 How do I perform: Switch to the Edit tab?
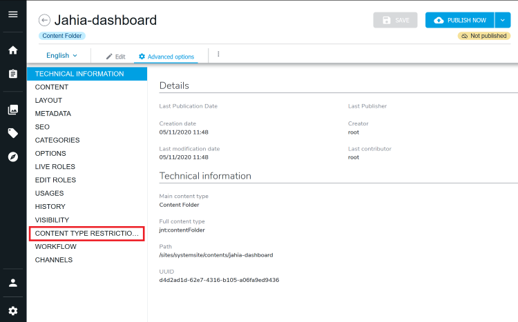tap(115, 57)
